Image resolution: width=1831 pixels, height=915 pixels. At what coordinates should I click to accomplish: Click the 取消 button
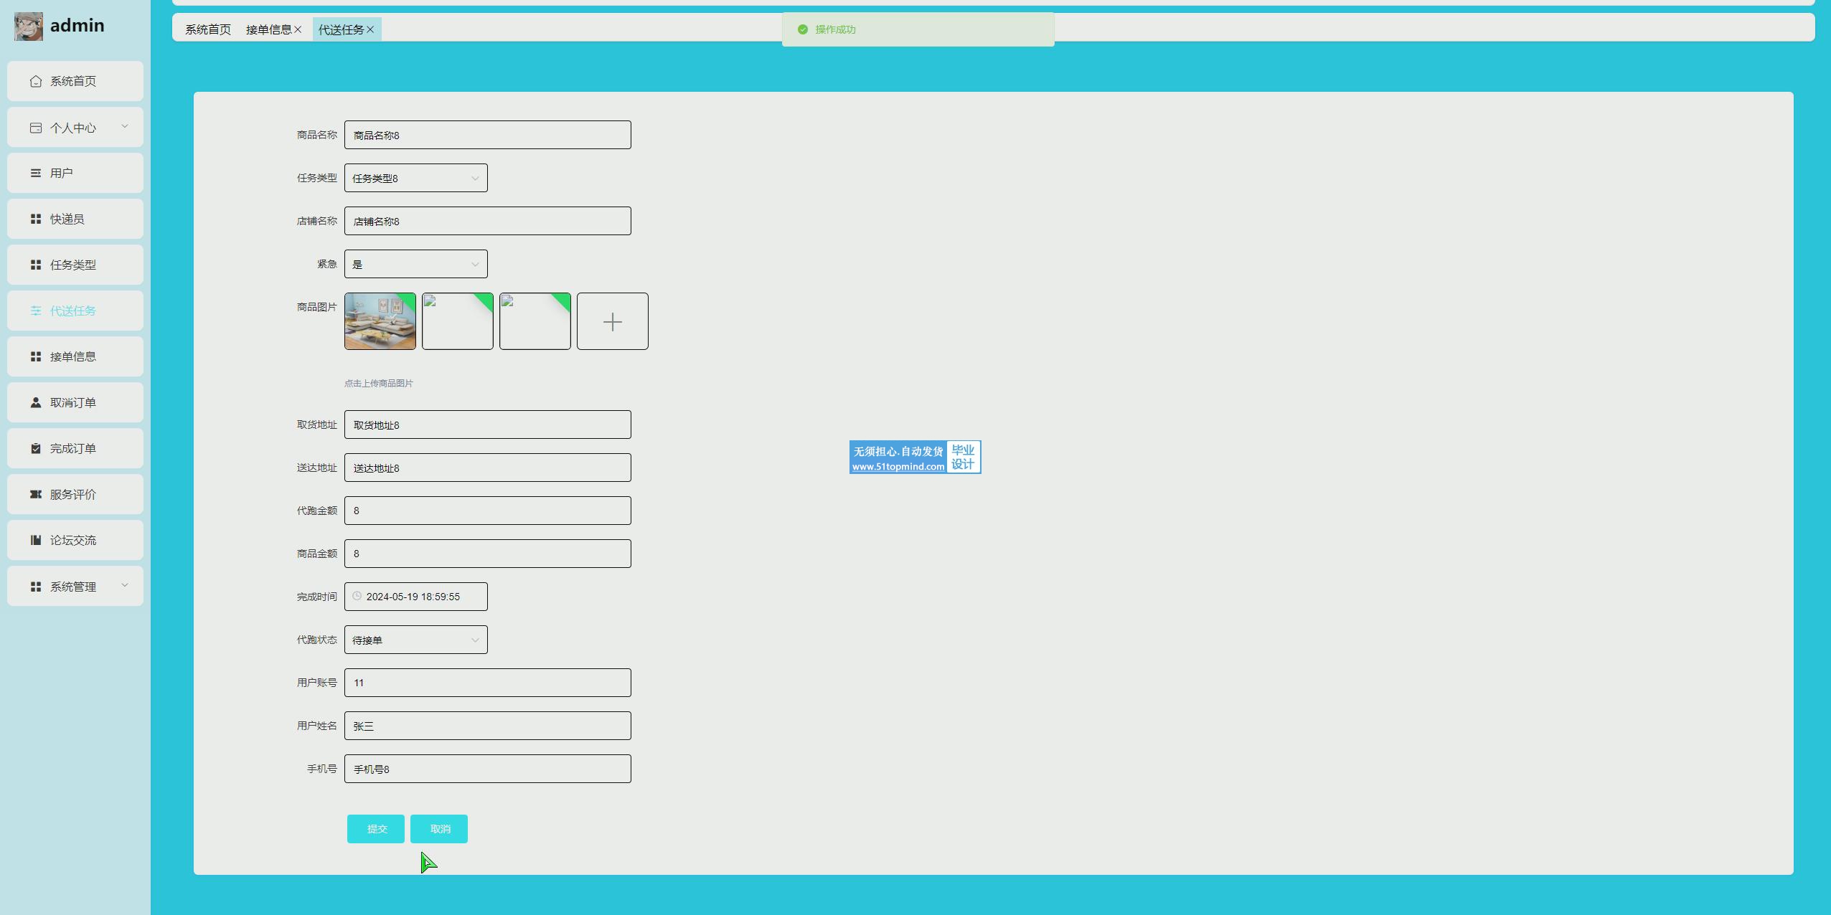point(439,829)
